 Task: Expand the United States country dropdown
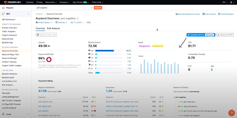[x=44, y=22]
